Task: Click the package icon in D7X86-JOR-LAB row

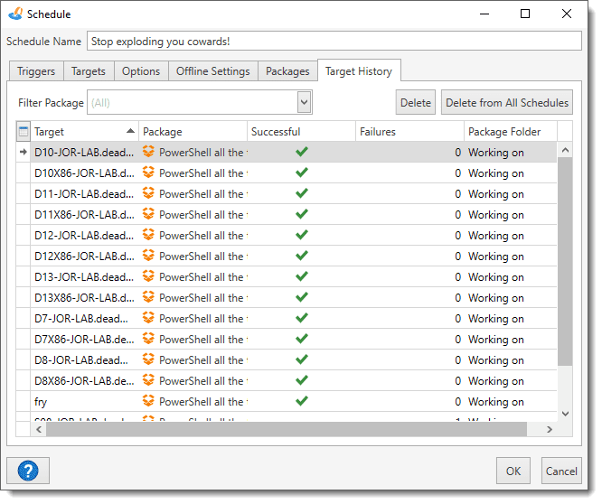Action: (148, 339)
